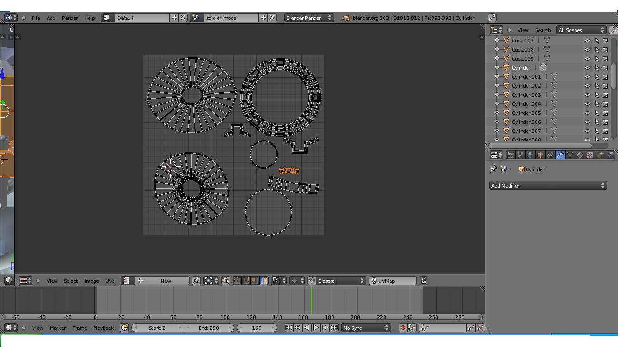This screenshot has height=347, width=618.
Task: Open the Render menu in top bar
Action: 70,18
